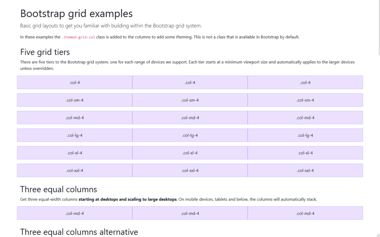The height and width of the screenshot is (237, 380).
Task: Click the rightmost .col-4 grid cell
Action: point(305,83)
